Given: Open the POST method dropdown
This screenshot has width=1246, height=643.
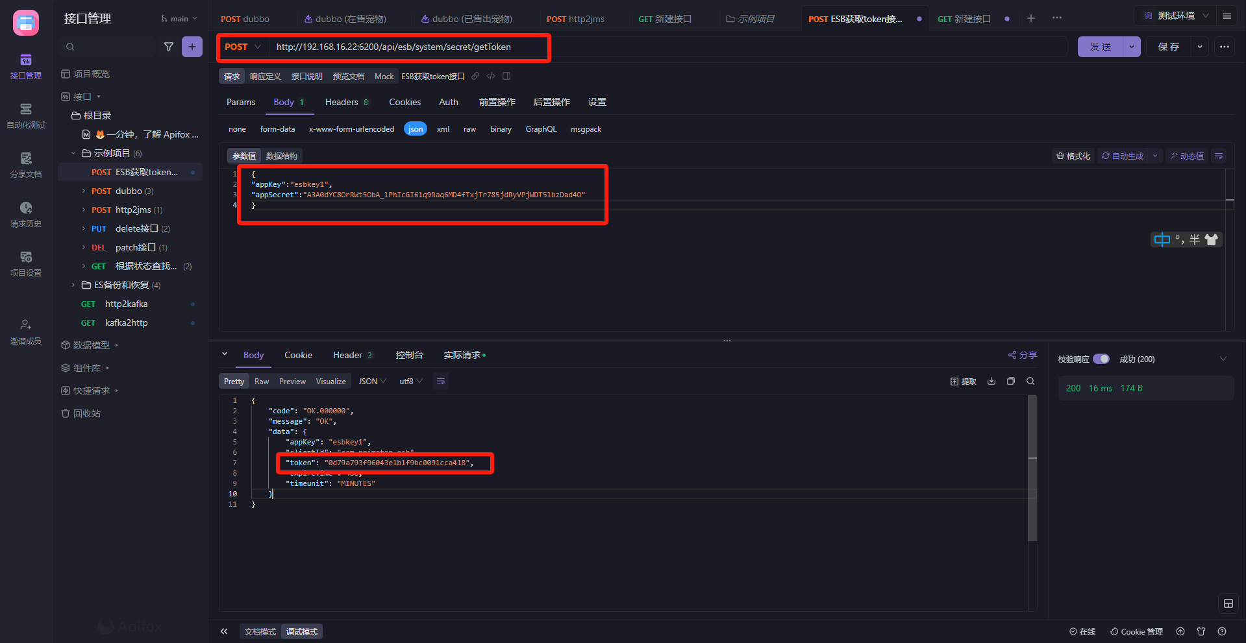Looking at the screenshot, I should tap(243, 47).
